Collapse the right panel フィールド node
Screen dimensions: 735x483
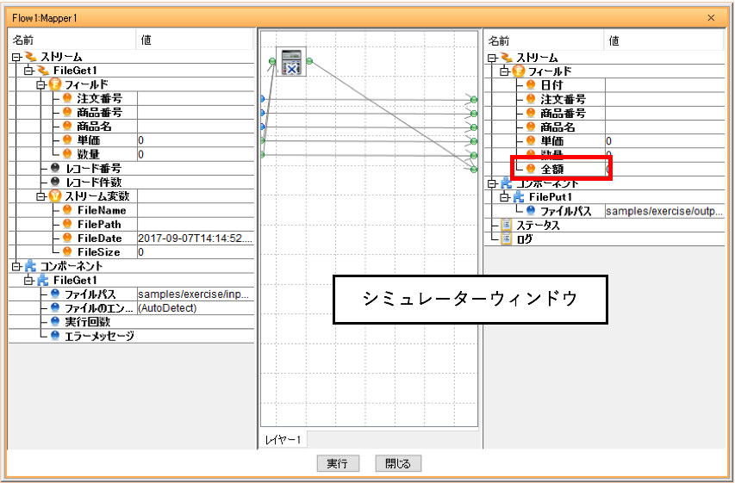(x=504, y=71)
